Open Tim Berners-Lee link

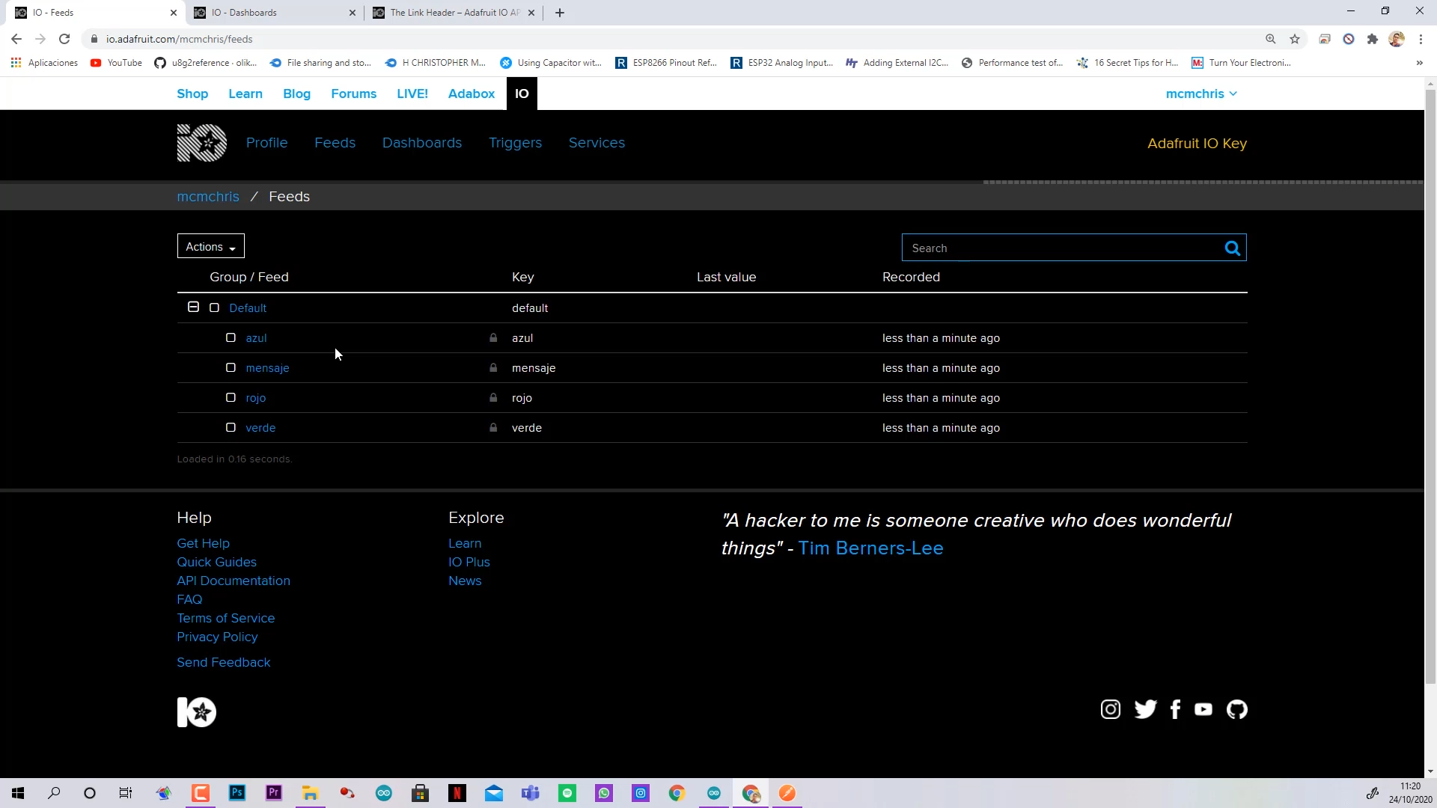click(870, 548)
